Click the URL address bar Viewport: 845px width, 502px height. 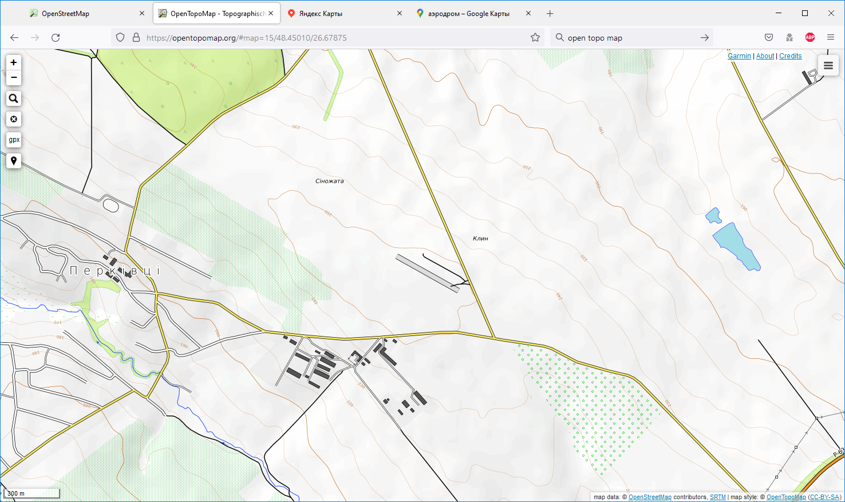tap(332, 38)
